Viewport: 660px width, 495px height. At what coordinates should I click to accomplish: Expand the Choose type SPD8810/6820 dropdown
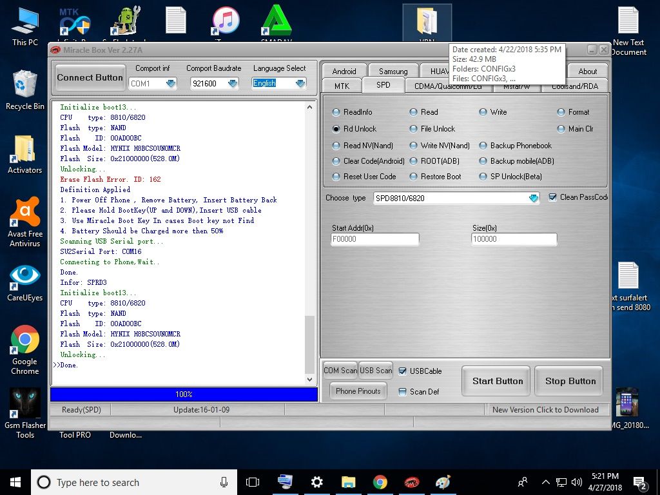tap(533, 198)
